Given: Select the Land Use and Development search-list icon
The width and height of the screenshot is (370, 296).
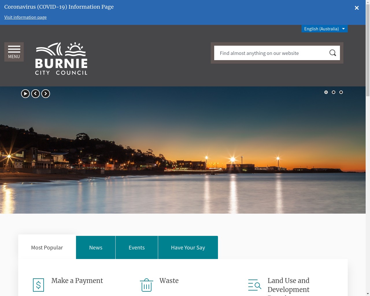Looking at the screenshot, I should point(255,285).
